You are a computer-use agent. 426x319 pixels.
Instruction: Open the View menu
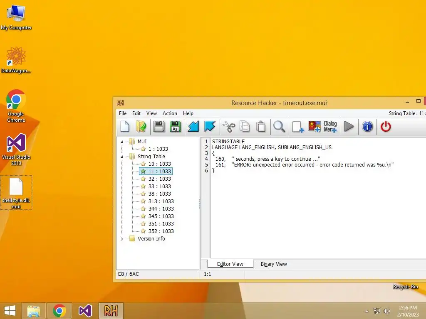point(151,113)
